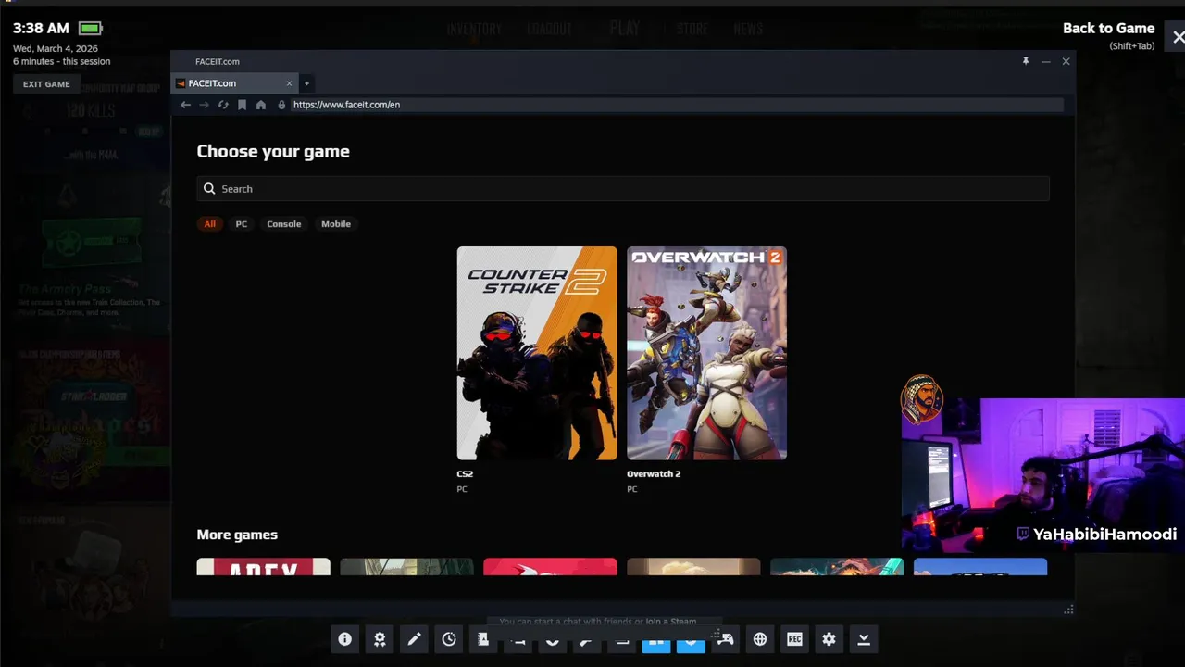1185x667 pixels.
Task: Open the guides book icon
Action: pos(483,639)
